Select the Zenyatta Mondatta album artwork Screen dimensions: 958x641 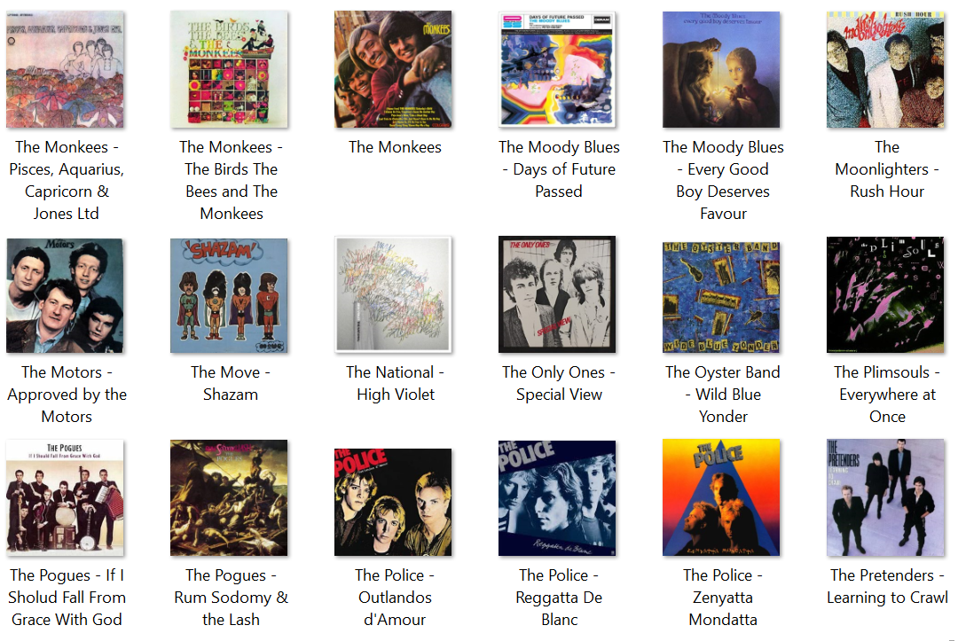[721, 497]
